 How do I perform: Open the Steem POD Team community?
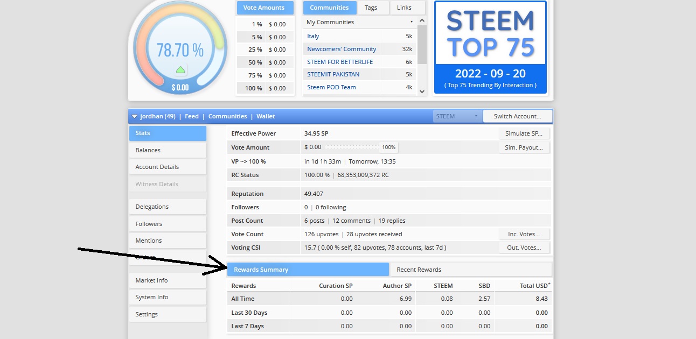(x=331, y=87)
